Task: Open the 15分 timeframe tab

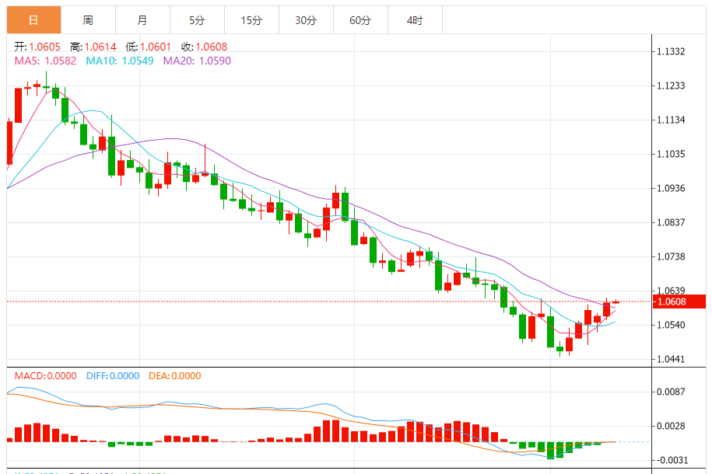Action: coord(251,20)
